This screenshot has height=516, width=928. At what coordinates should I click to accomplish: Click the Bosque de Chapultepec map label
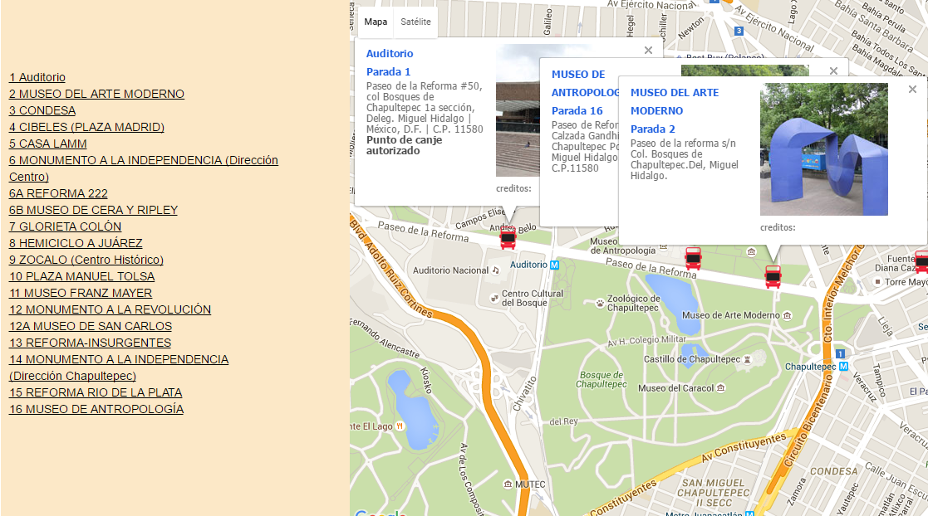click(x=601, y=379)
